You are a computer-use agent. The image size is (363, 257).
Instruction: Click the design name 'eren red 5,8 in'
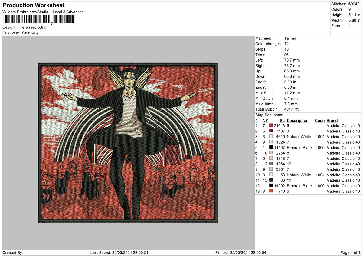coord(35,27)
